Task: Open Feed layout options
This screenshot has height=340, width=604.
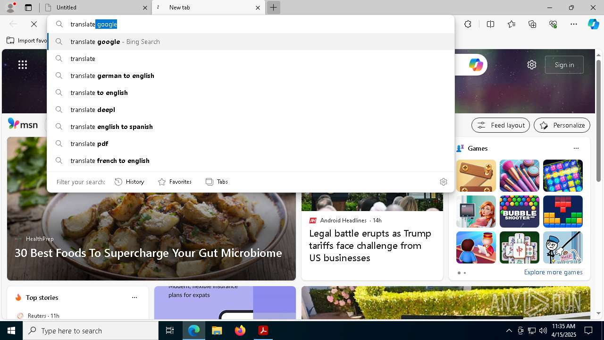Action: (501, 125)
